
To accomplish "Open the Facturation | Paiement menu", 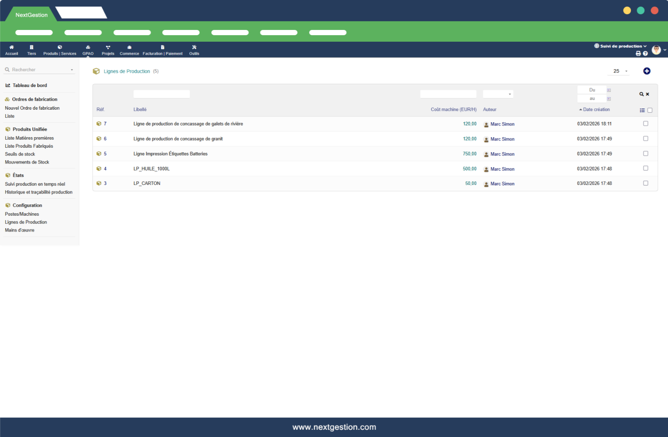I will [162, 50].
